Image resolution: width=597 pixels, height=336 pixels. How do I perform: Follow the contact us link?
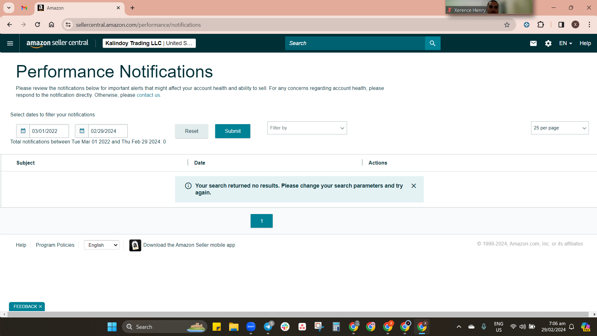(x=148, y=95)
